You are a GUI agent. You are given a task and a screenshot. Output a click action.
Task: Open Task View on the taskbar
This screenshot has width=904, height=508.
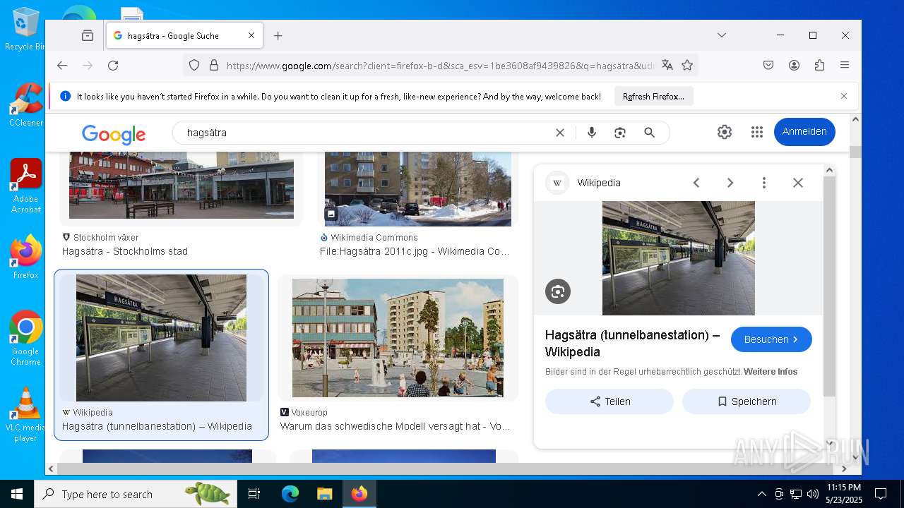254,494
